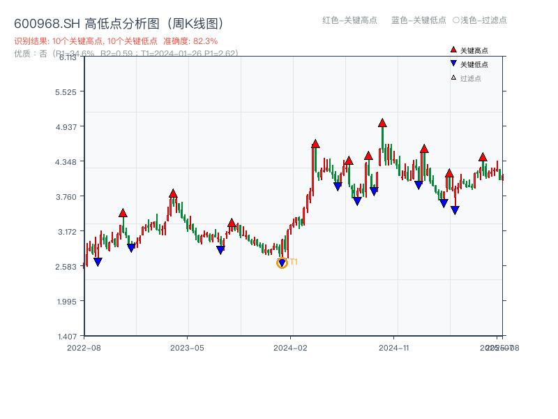Select the second blue key-low triangle from left
Image resolution: width=558 pixels, height=419 pixels.
131,248
